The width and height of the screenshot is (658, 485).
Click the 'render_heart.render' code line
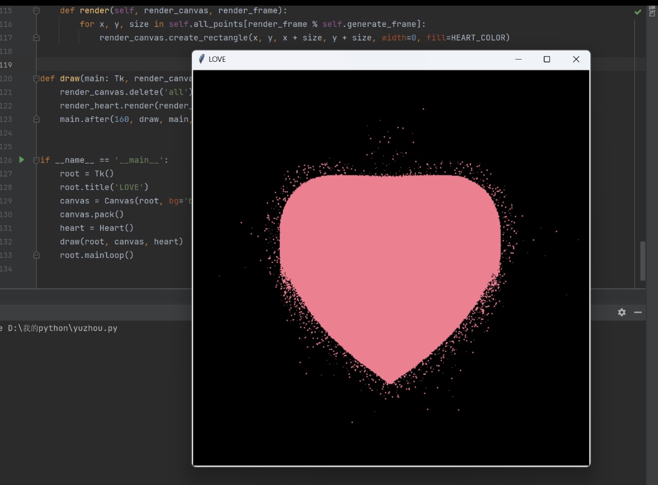click(126, 106)
